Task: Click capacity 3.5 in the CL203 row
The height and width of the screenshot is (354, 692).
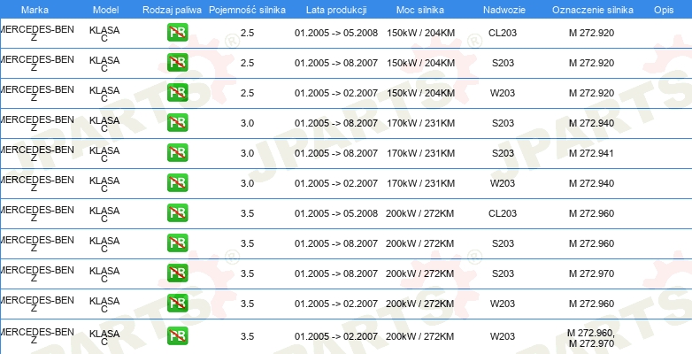Action: tap(247, 213)
